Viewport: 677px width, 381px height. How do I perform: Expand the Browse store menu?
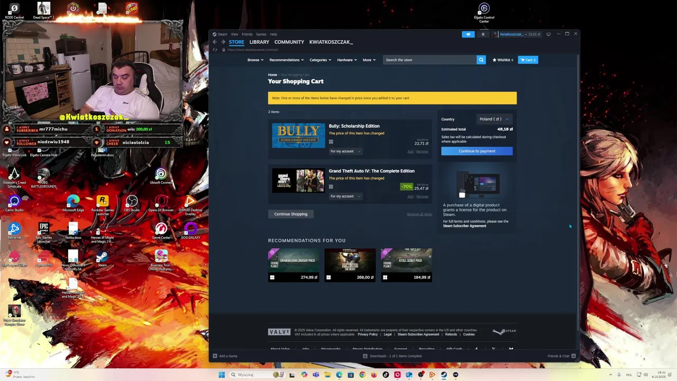click(x=255, y=60)
